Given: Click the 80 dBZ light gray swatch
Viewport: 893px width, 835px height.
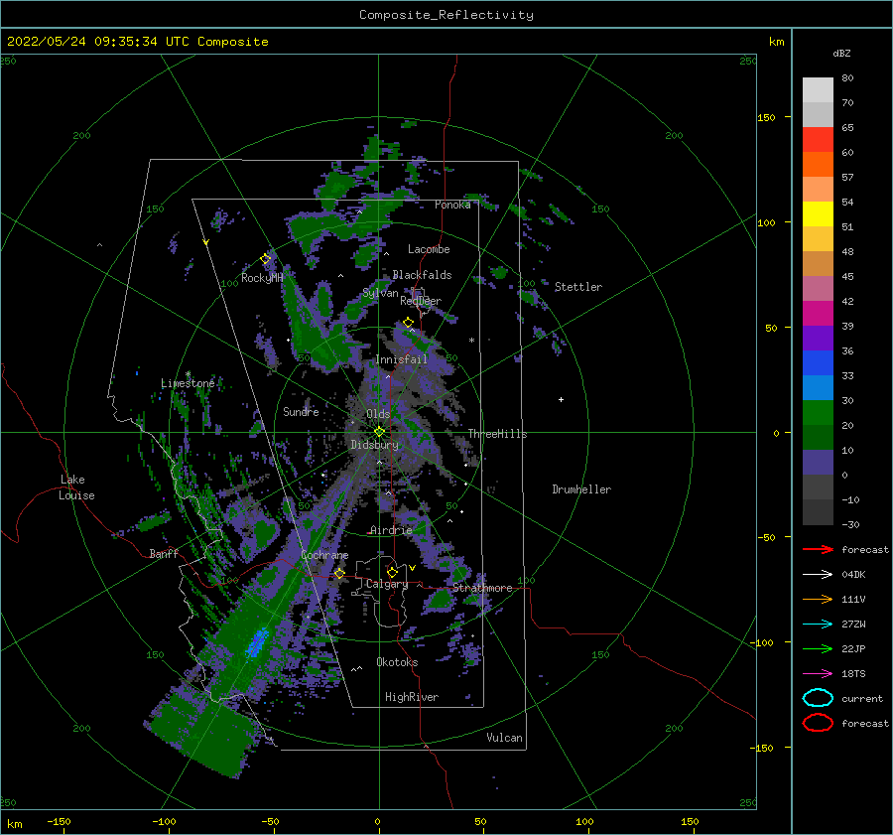Looking at the screenshot, I should tap(818, 89).
